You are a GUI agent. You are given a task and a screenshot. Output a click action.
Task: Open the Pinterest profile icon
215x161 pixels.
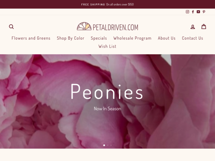[x=204, y=12]
